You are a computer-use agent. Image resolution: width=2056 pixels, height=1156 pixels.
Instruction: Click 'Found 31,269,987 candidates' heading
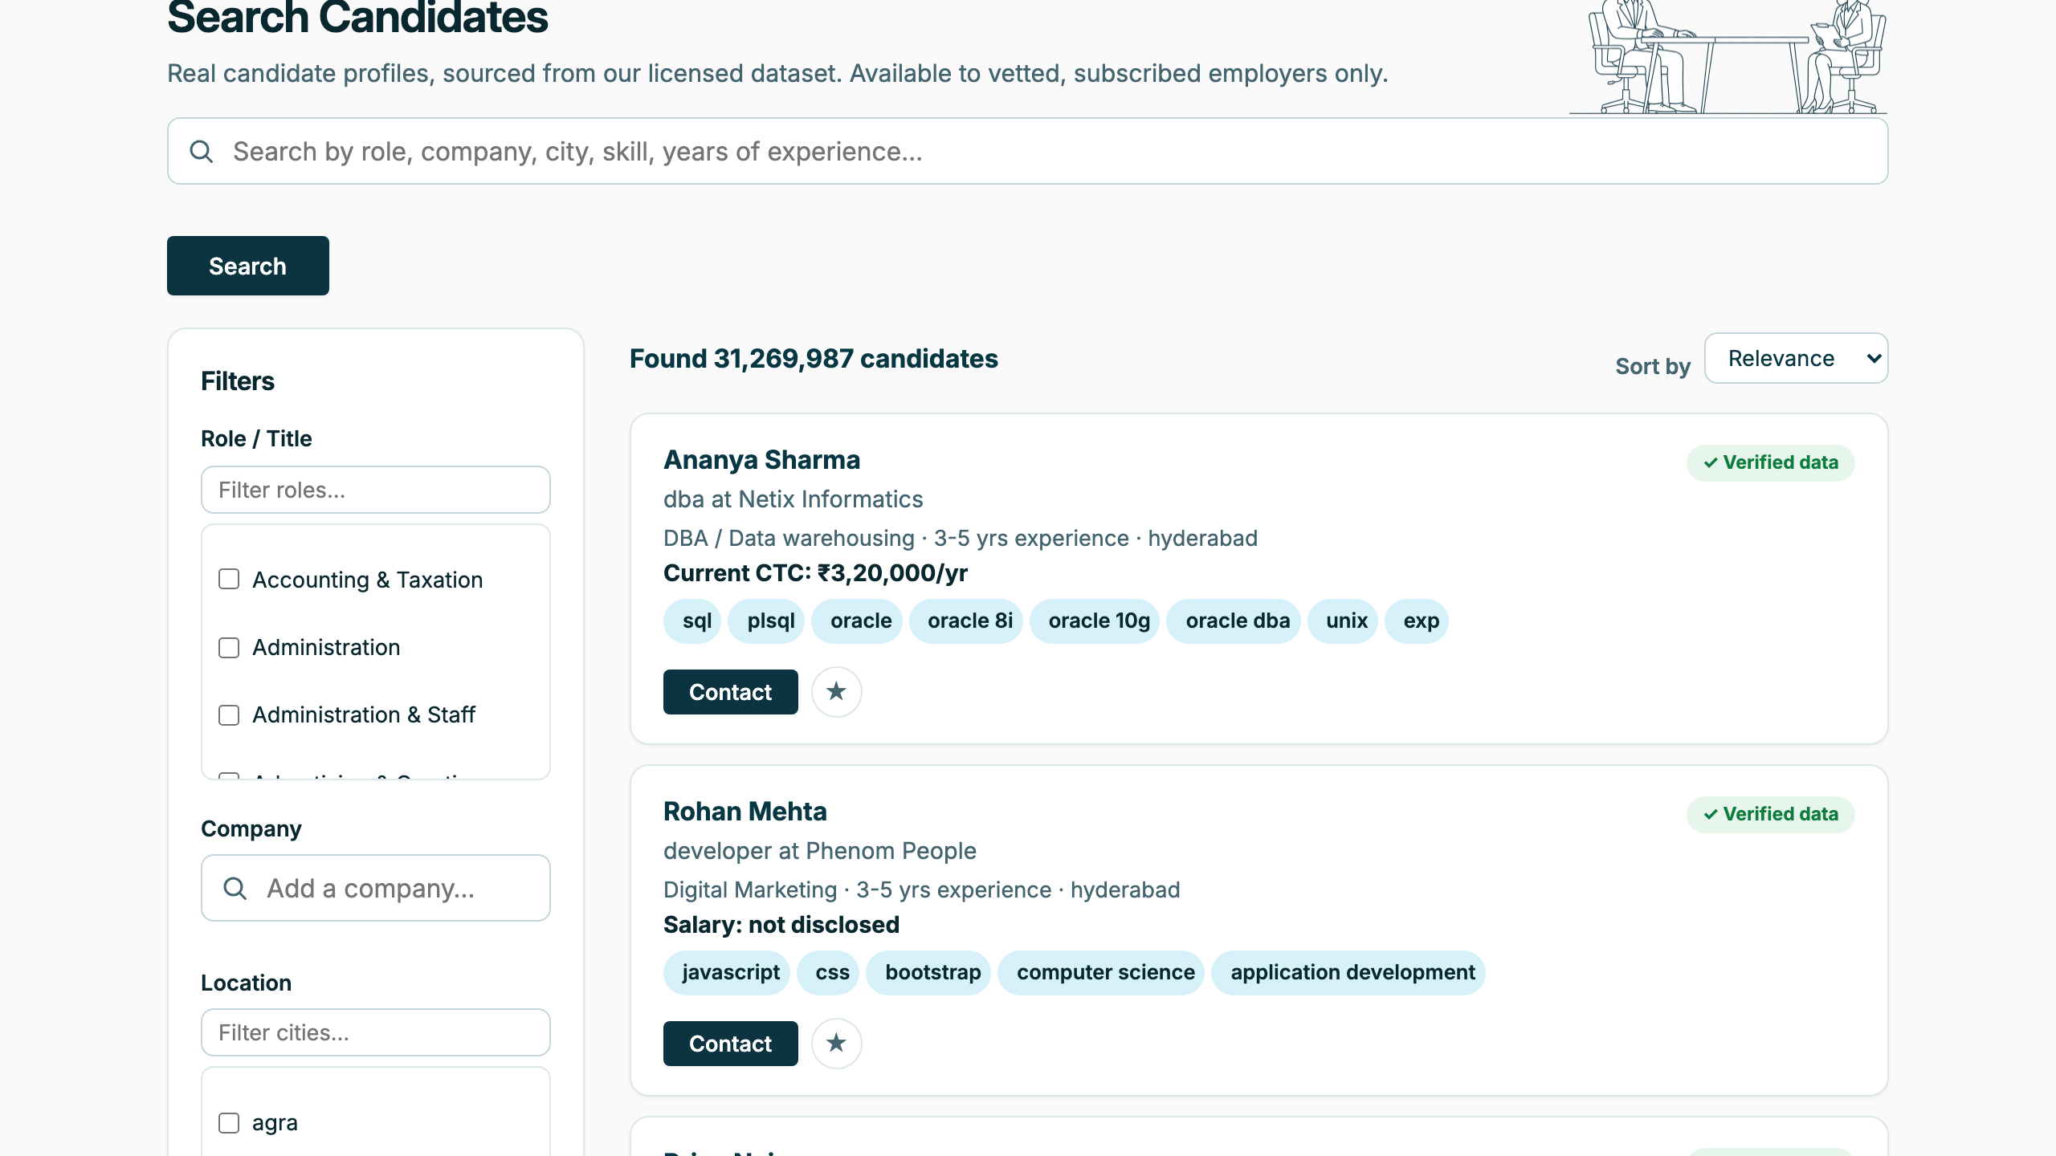[x=814, y=358]
